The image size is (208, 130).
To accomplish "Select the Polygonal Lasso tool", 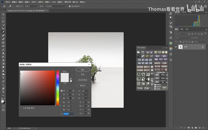I will click(x=3, y=21).
